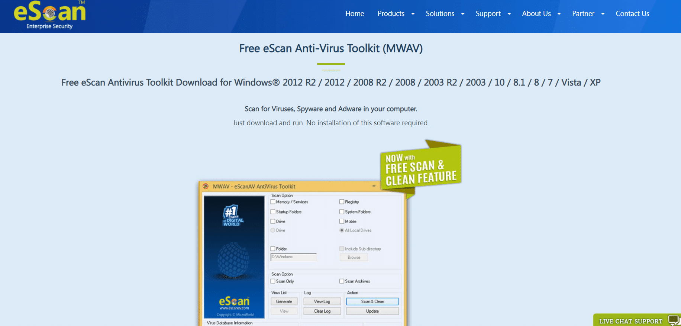The image size is (681, 326).
Task: Open the Partner menu
Action: pos(583,13)
